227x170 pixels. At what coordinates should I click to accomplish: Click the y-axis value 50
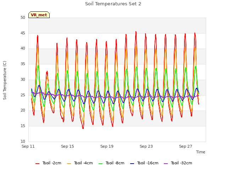[x=23, y=17]
